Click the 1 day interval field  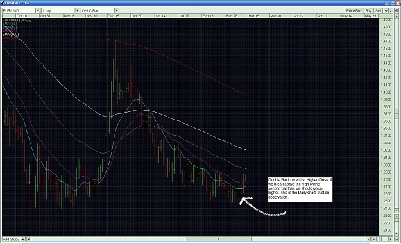point(58,11)
